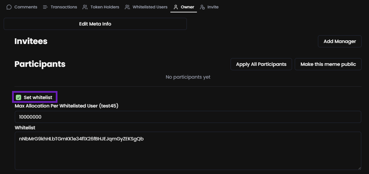Focus the Max Allocation input field

(x=188, y=117)
